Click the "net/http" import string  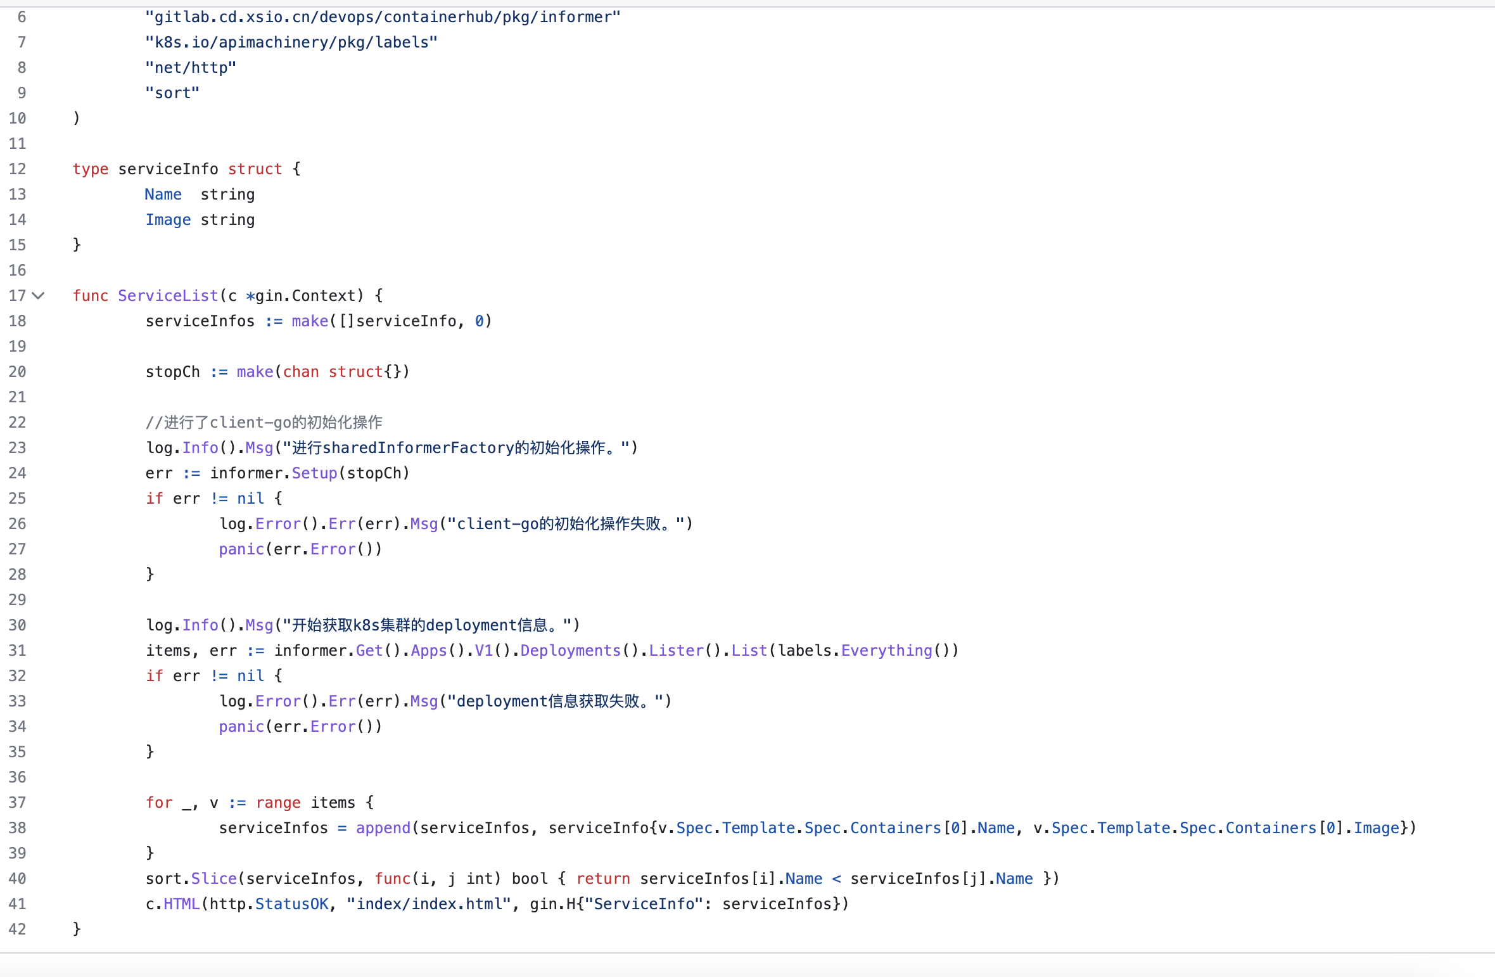click(x=191, y=68)
